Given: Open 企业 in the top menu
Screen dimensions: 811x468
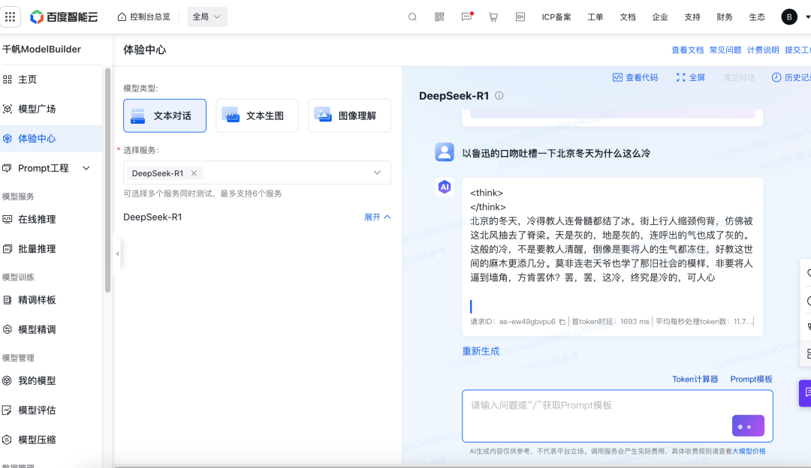Looking at the screenshot, I should [x=660, y=17].
